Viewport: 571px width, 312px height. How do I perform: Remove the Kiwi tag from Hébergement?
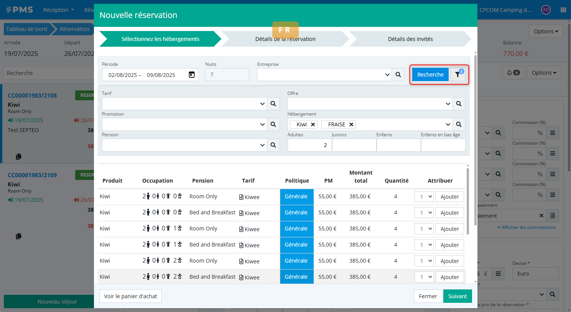click(x=313, y=124)
